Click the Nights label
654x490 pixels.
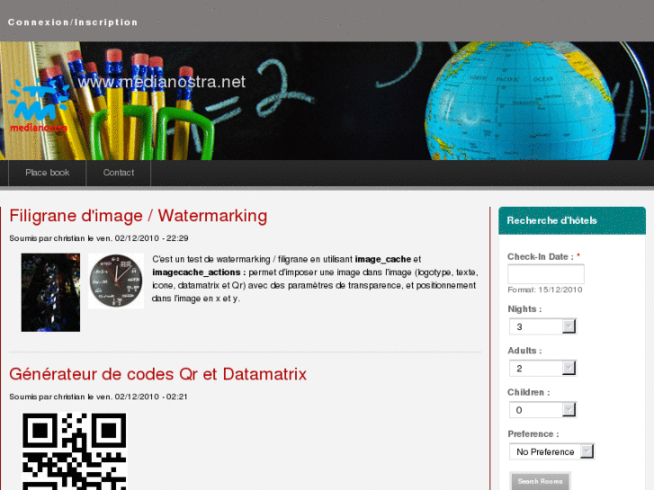click(524, 309)
